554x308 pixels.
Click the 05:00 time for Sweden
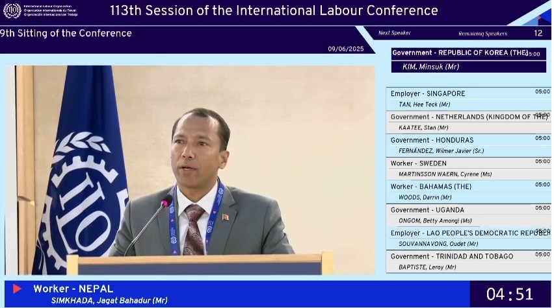(x=542, y=161)
